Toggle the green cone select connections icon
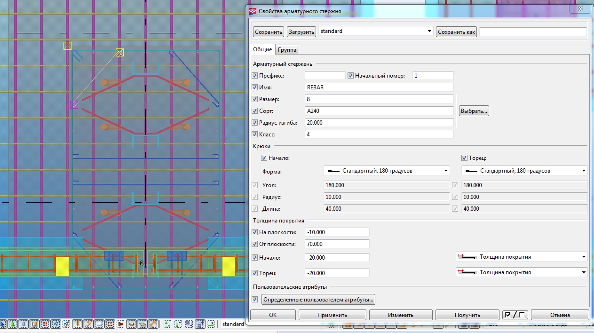This screenshot has height=333, width=594. [x=13, y=324]
